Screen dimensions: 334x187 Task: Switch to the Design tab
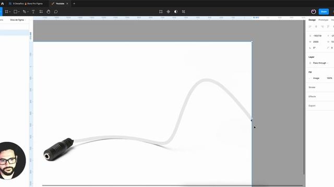coord(312,20)
